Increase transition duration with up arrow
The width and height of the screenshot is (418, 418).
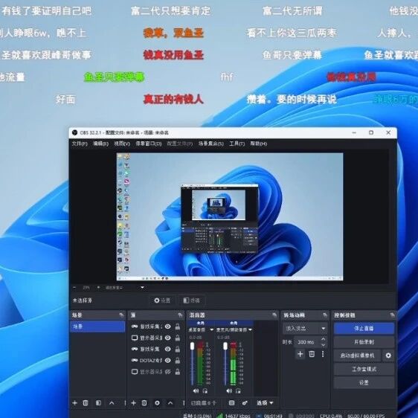(324, 339)
